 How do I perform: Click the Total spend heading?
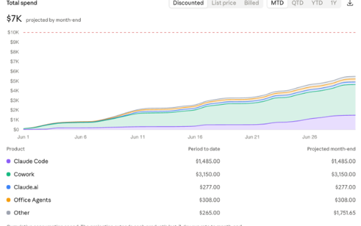[x=22, y=3]
